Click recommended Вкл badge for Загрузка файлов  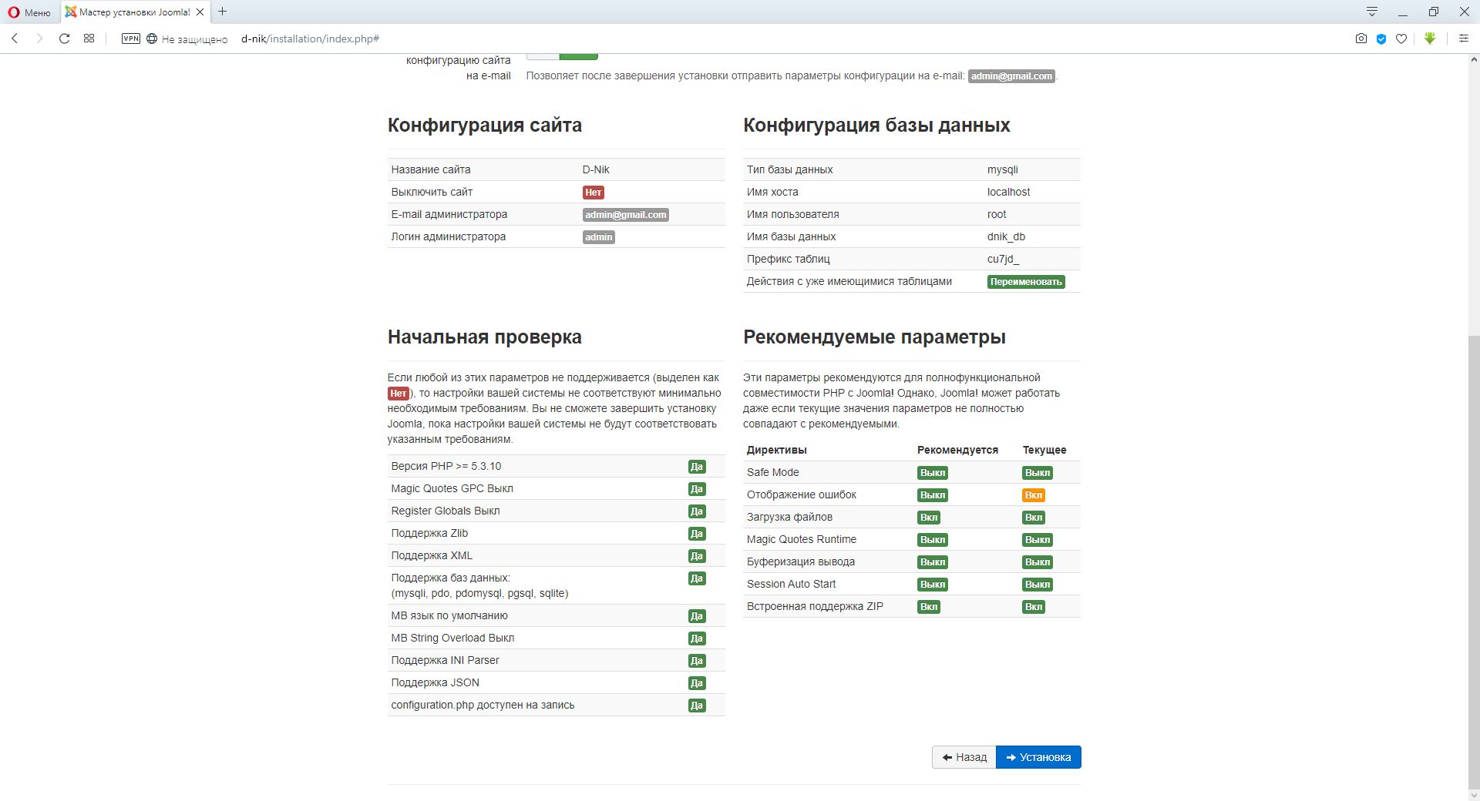pyautogui.click(x=929, y=518)
